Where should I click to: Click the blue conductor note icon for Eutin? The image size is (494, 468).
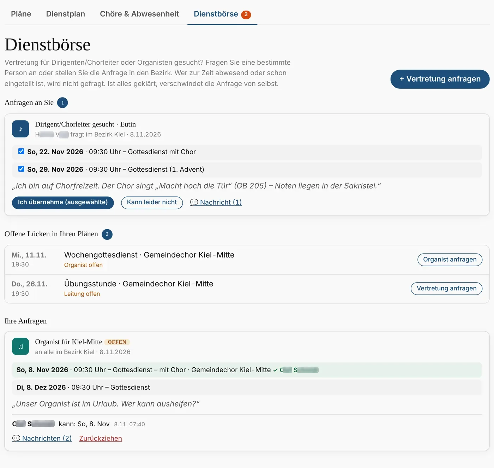(x=20, y=129)
